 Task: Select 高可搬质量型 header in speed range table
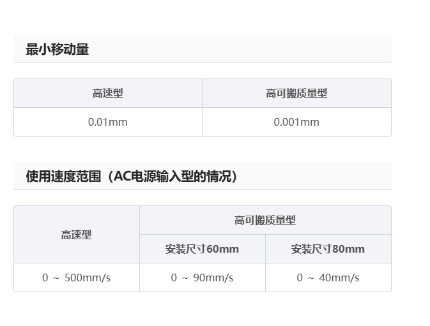point(265,220)
